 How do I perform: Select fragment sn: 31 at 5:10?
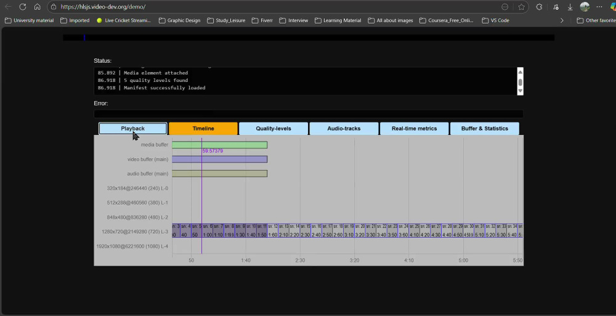click(479, 231)
